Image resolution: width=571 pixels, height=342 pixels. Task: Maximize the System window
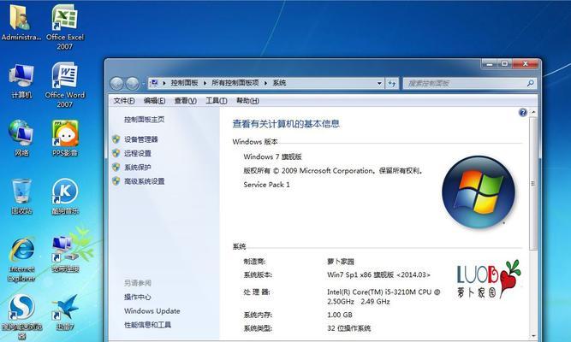[x=505, y=64]
